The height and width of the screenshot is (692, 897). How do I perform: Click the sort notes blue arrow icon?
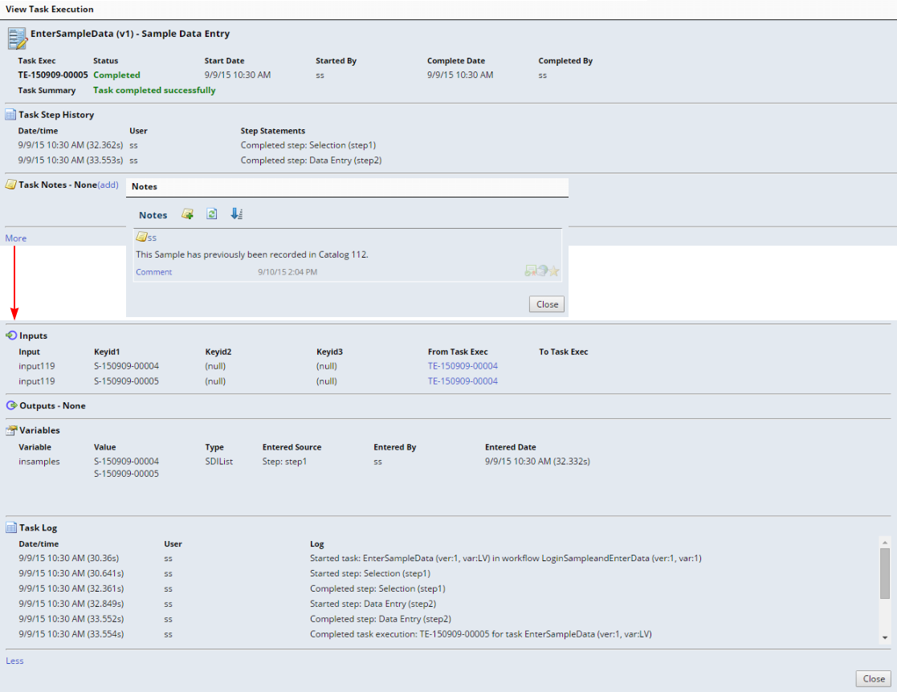tap(236, 214)
